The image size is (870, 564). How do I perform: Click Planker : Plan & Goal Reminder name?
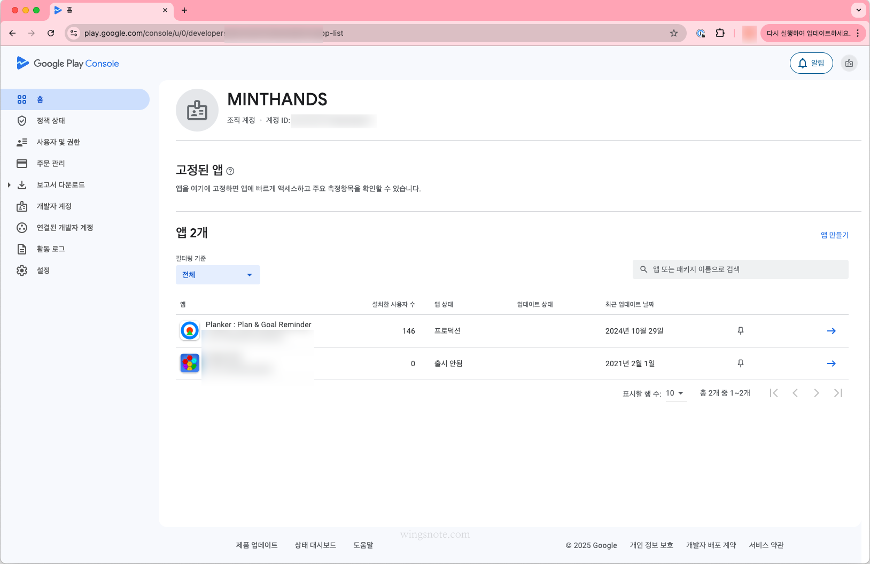click(259, 325)
